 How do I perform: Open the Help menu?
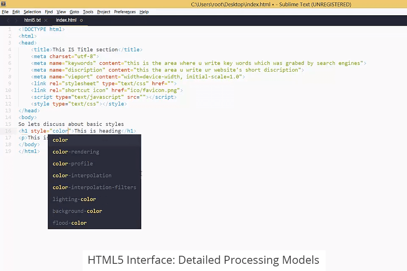coord(144,12)
